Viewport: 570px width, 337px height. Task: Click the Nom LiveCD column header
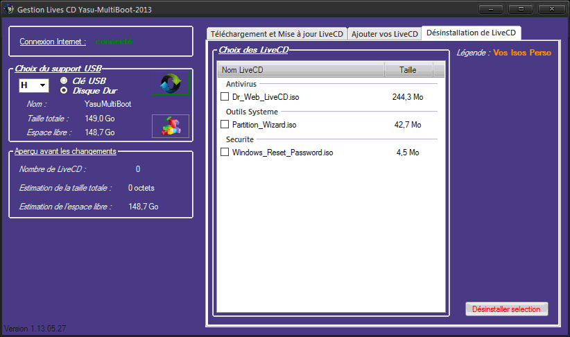click(x=301, y=70)
